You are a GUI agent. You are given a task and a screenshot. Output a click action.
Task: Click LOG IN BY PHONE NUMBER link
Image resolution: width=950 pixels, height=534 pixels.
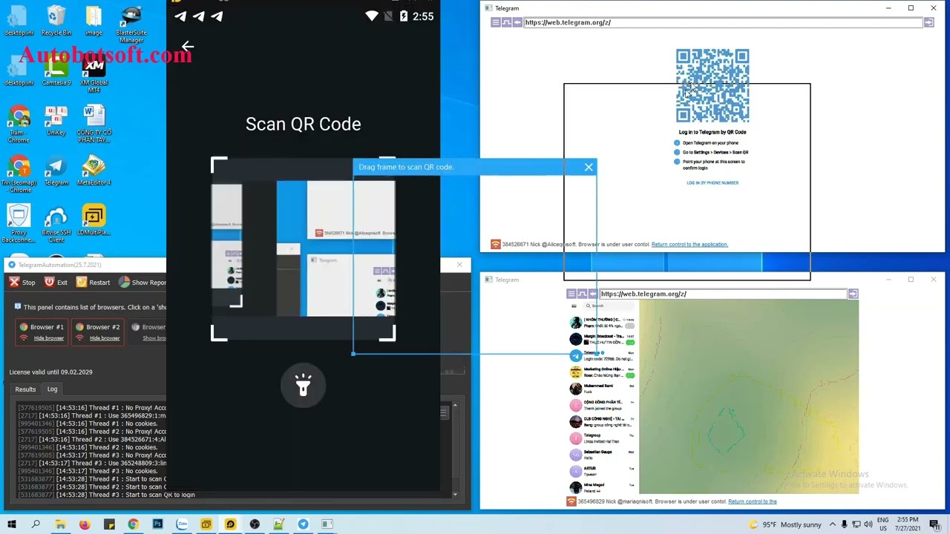(x=712, y=182)
